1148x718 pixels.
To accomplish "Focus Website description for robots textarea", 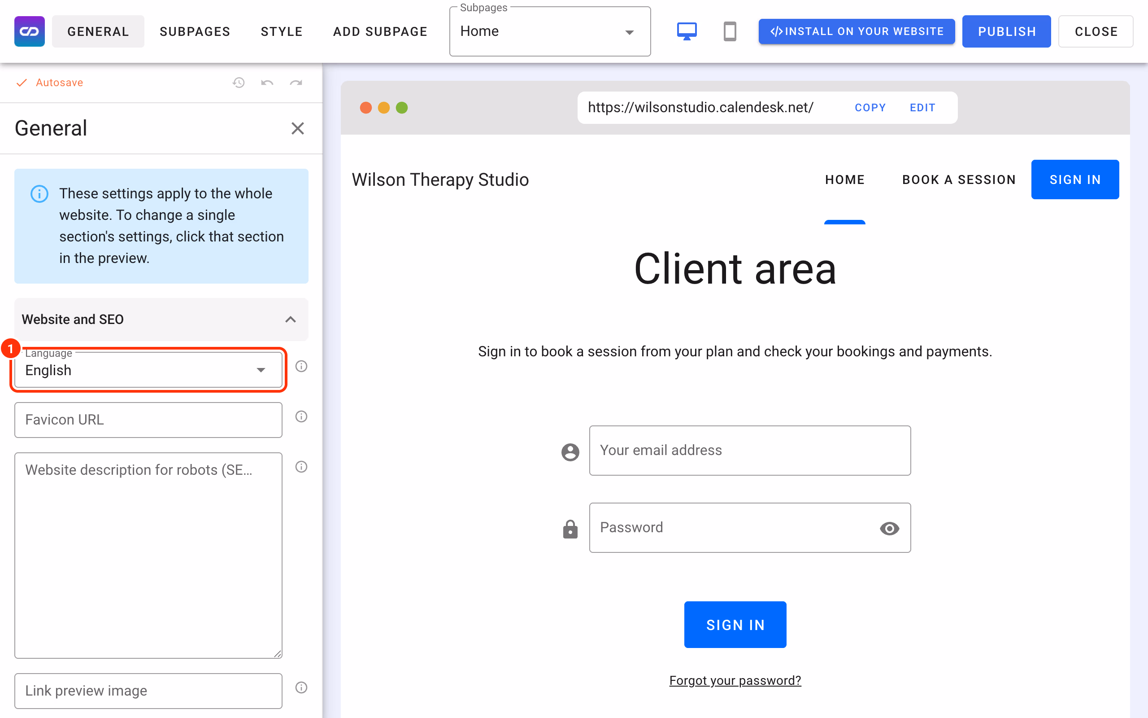I will (148, 555).
